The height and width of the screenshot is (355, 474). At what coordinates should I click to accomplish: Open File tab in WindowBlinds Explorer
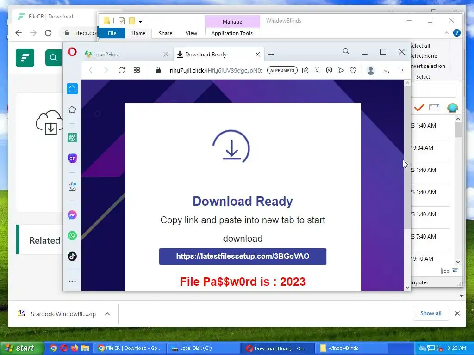112,33
